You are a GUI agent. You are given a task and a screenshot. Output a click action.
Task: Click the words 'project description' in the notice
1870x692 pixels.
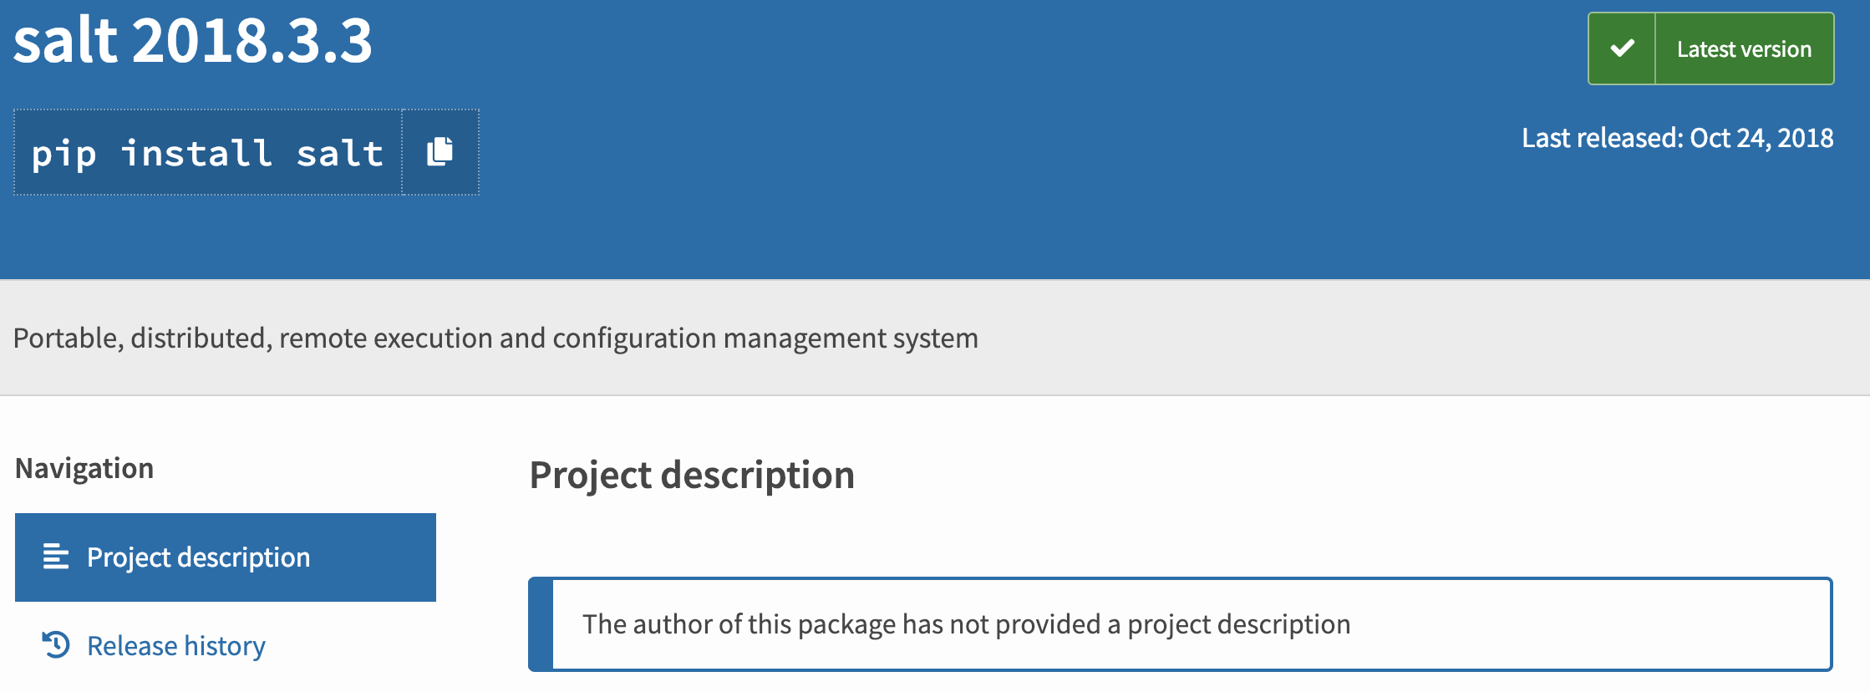coord(1239,624)
